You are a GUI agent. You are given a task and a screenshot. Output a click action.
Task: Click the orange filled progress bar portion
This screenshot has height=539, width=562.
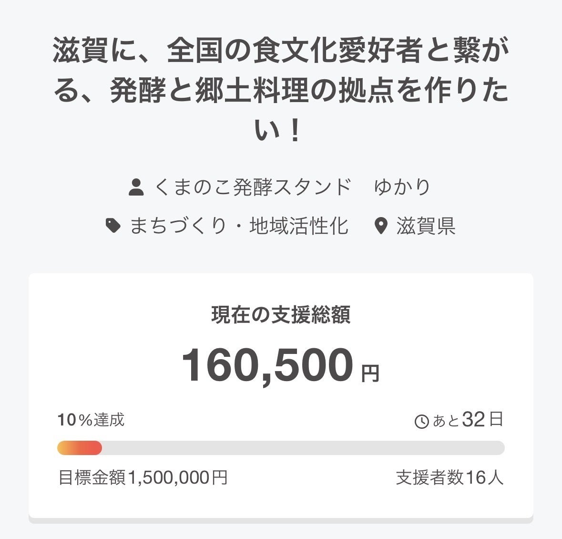tap(79, 448)
